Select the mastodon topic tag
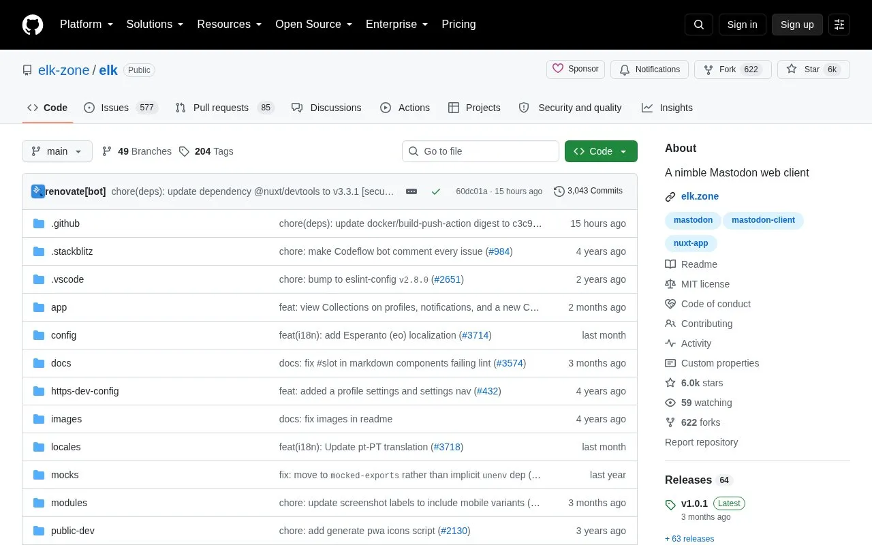This screenshot has width=872, height=545. pos(693,220)
